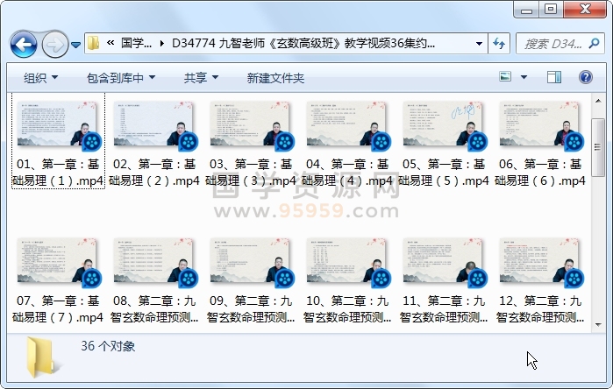Click file name 11、第二章：九智玄数命理预测
The height and width of the screenshot is (389, 613).
coord(444,309)
